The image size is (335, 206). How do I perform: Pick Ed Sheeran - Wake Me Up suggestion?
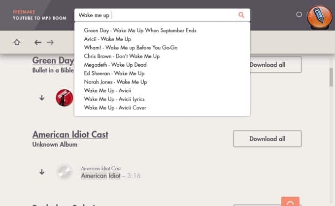tap(114, 73)
